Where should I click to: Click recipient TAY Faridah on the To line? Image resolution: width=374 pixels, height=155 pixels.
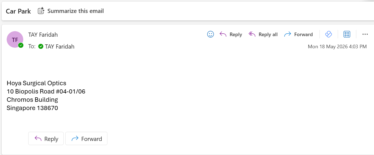pyautogui.click(x=60, y=46)
